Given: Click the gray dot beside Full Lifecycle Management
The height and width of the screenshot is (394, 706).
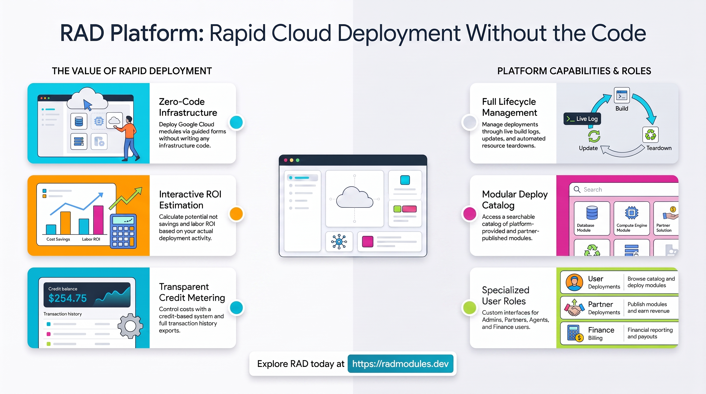Looking at the screenshot, I should tap(470, 122).
